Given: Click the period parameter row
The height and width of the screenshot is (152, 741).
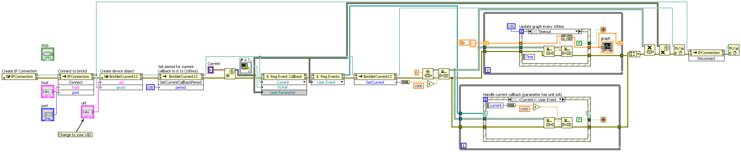Looking at the screenshot, I should coord(181,87).
